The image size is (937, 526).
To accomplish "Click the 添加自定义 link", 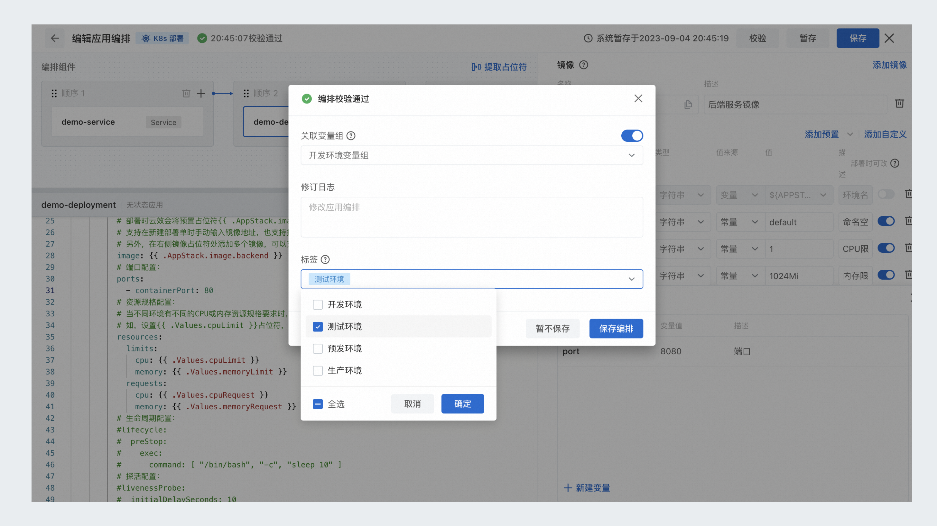I will tap(885, 134).
